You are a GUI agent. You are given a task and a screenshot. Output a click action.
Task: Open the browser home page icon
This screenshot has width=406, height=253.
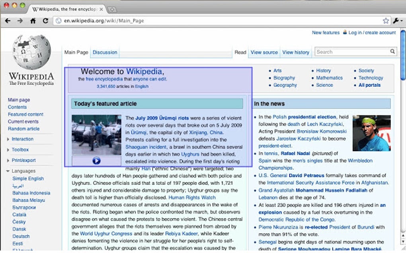(x=33, y=20)
